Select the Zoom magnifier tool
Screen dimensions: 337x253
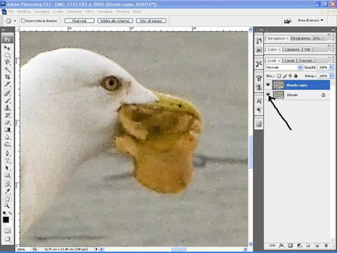tap(7, 206)
